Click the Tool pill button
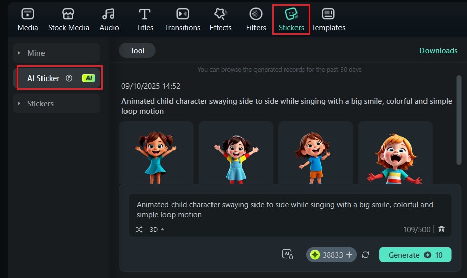Screen dimensions: 467x278 (x=137, y=50)
